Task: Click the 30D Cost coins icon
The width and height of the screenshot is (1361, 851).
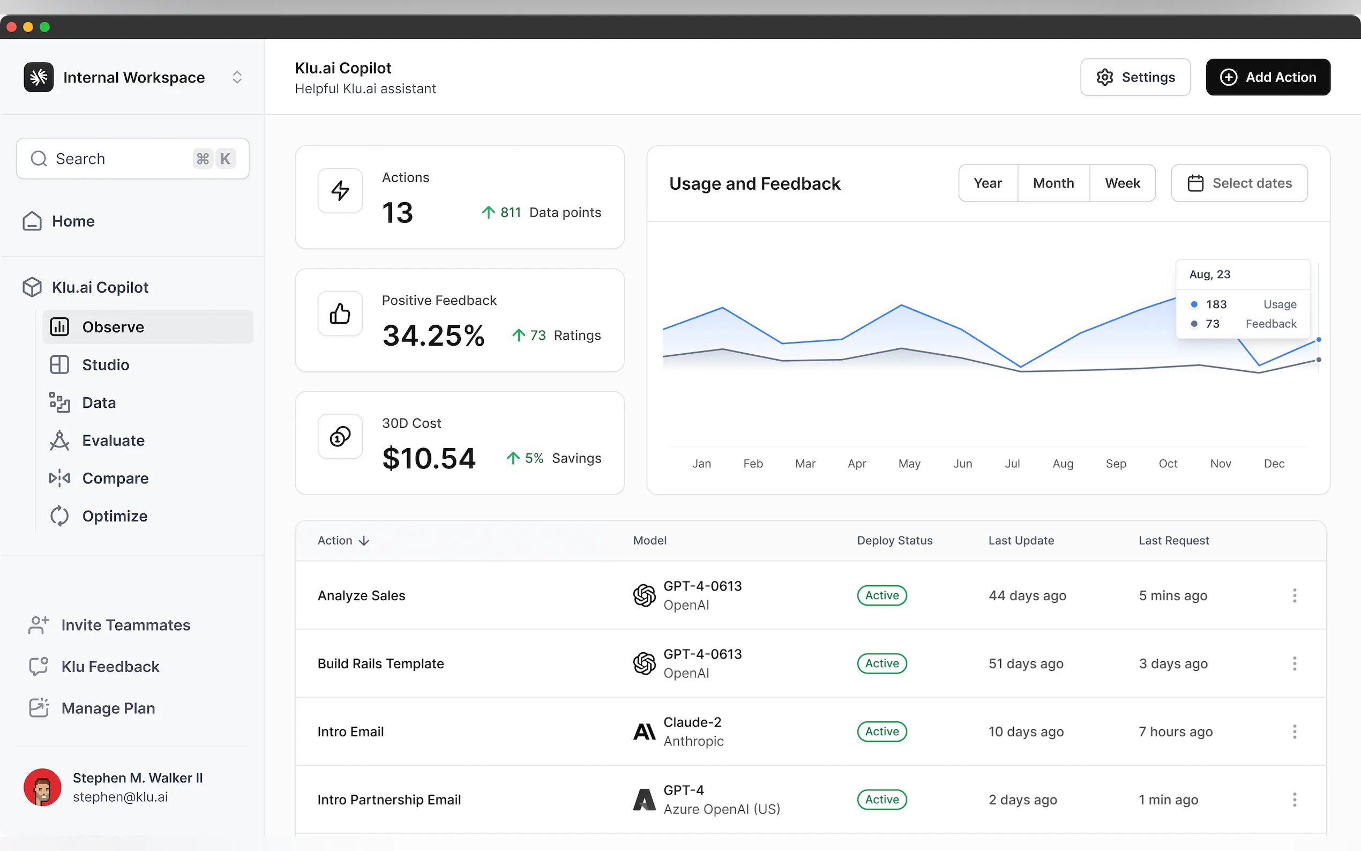Action: coord(340,436)
